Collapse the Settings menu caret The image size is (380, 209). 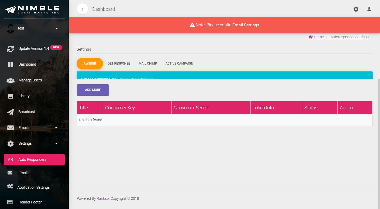click(x=56, y=144)
